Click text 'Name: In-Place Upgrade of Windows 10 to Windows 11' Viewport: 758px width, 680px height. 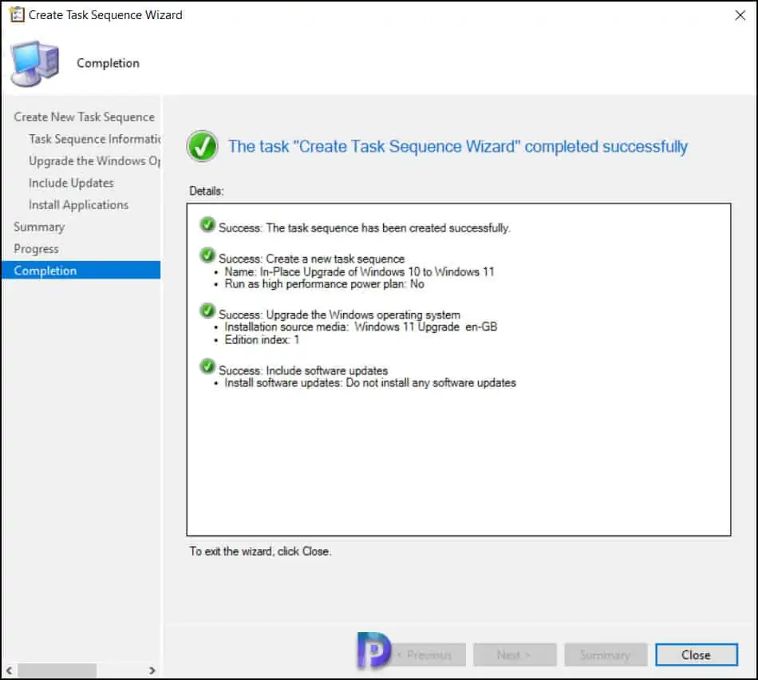pyautogui.click(x=359, y=272)
